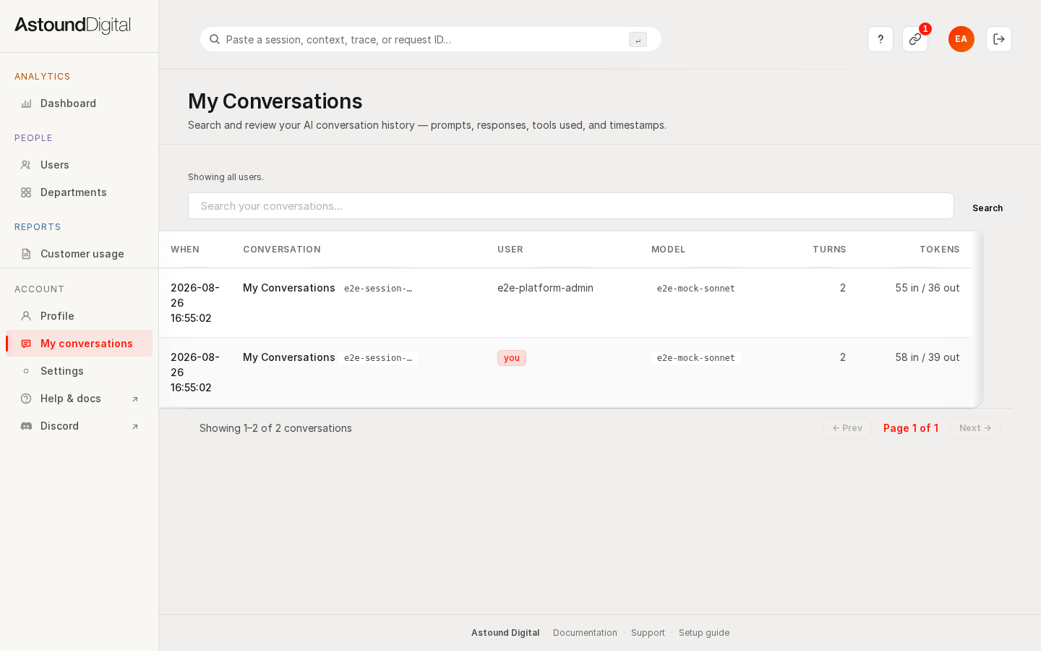Click the TOKENS column header

click(940, 250)
